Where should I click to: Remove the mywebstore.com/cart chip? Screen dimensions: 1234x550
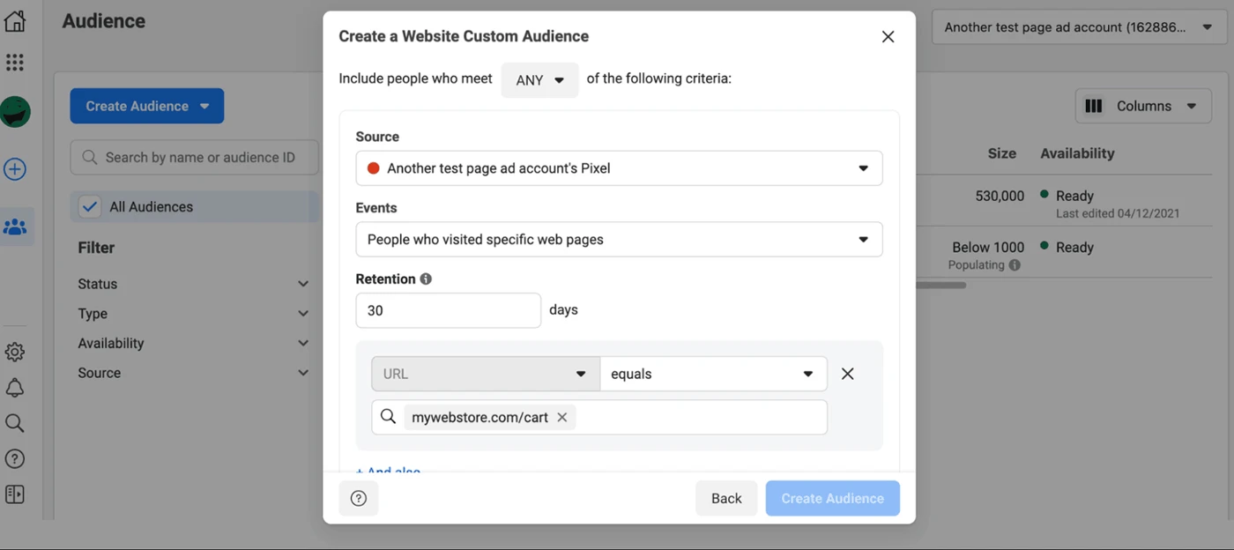coord(562,418)
